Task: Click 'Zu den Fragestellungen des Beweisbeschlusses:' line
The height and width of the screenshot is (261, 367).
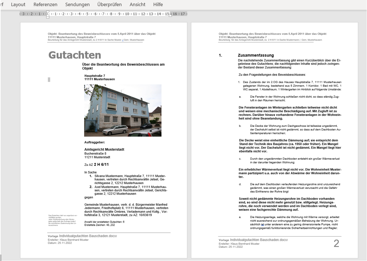Action: point(272,75)
